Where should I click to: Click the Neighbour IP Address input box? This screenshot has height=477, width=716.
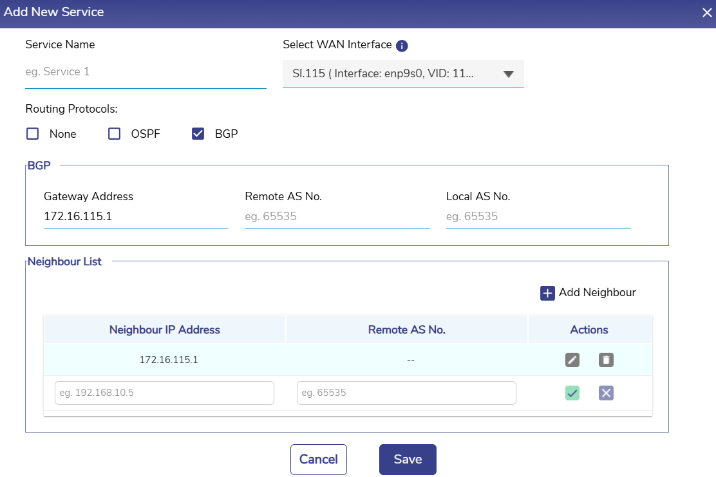pyautogui.click(x=165, y=393)
